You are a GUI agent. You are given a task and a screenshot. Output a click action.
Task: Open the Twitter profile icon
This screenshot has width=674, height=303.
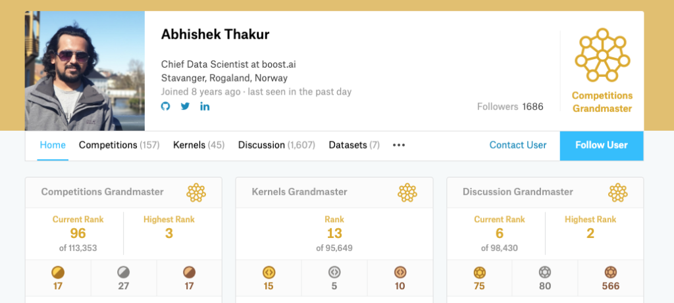pyautogui.click(x=185, y=106)
